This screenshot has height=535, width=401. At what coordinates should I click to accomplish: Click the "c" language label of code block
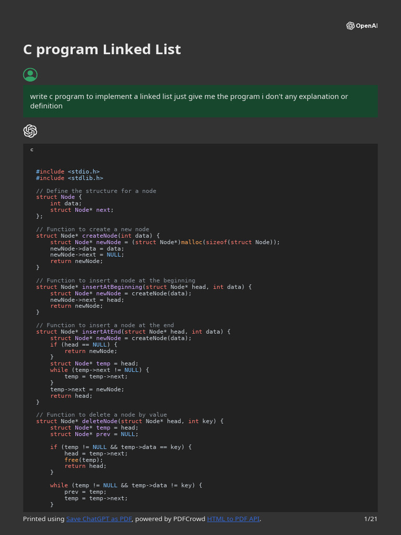point(32,150)
